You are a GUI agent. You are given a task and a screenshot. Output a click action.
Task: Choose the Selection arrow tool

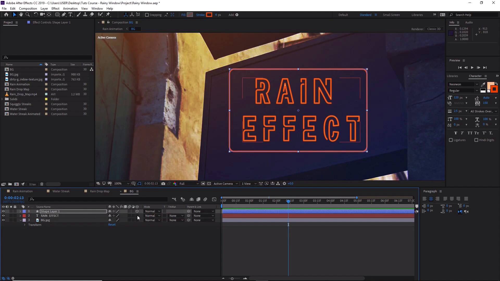[15, 15]
